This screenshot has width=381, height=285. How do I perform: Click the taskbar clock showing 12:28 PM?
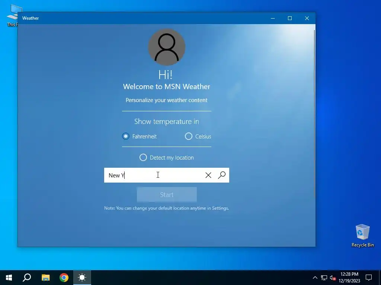(x=349, y=278)
